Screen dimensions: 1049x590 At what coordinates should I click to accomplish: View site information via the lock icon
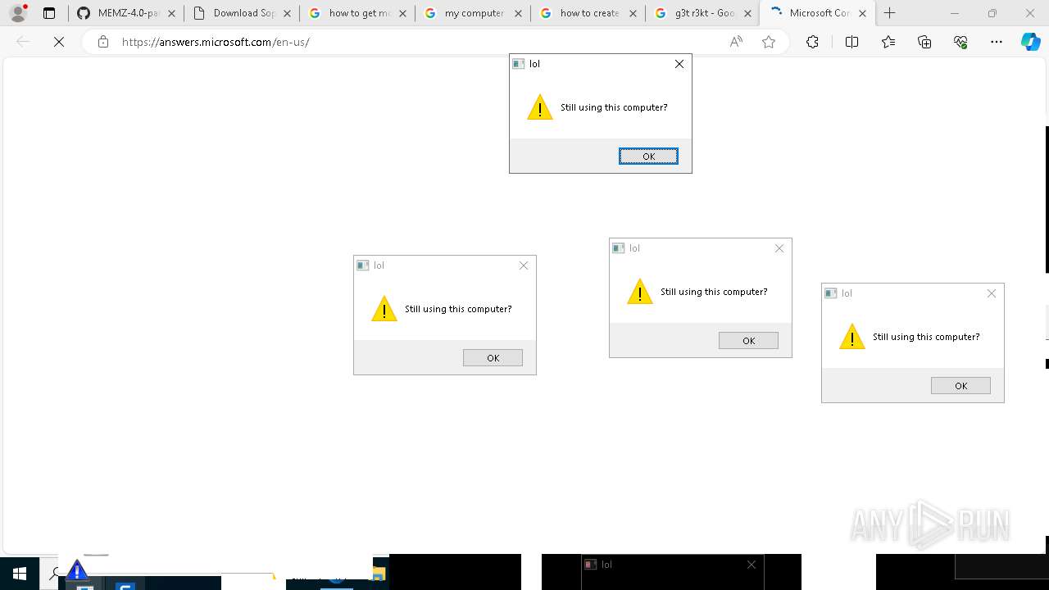[x=103, y=42]
